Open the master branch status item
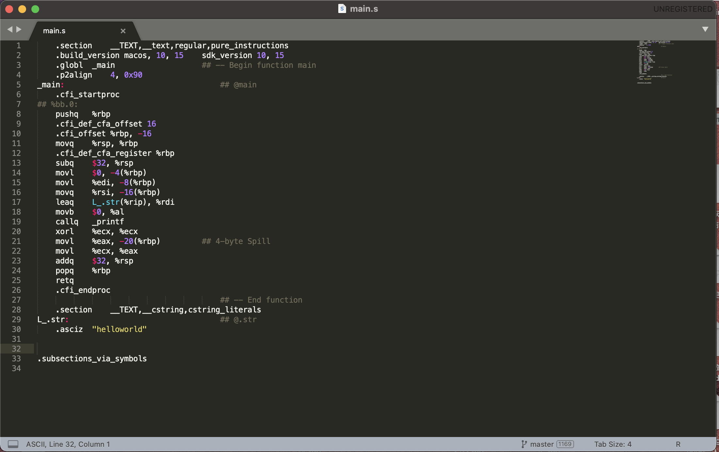719x452 pixels. 542,444
